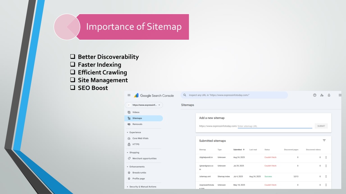The height and width of the screenshot is (194, 346).
Task: Click the SUBMIT sitemap button
Action: tap(321, 126)
